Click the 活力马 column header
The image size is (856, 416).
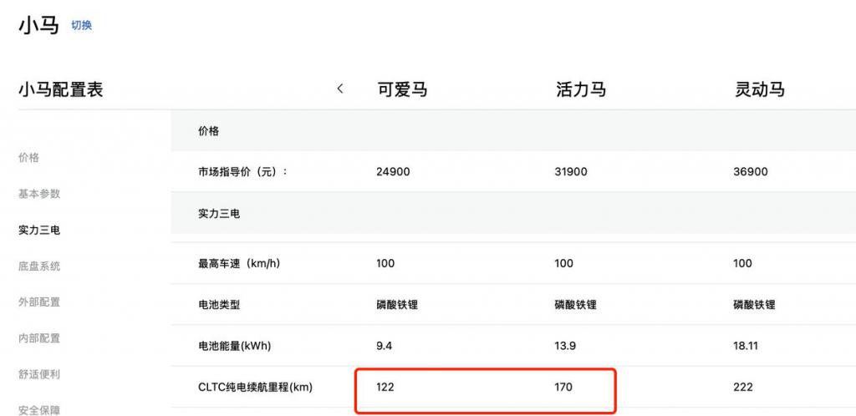click(581, 89)
